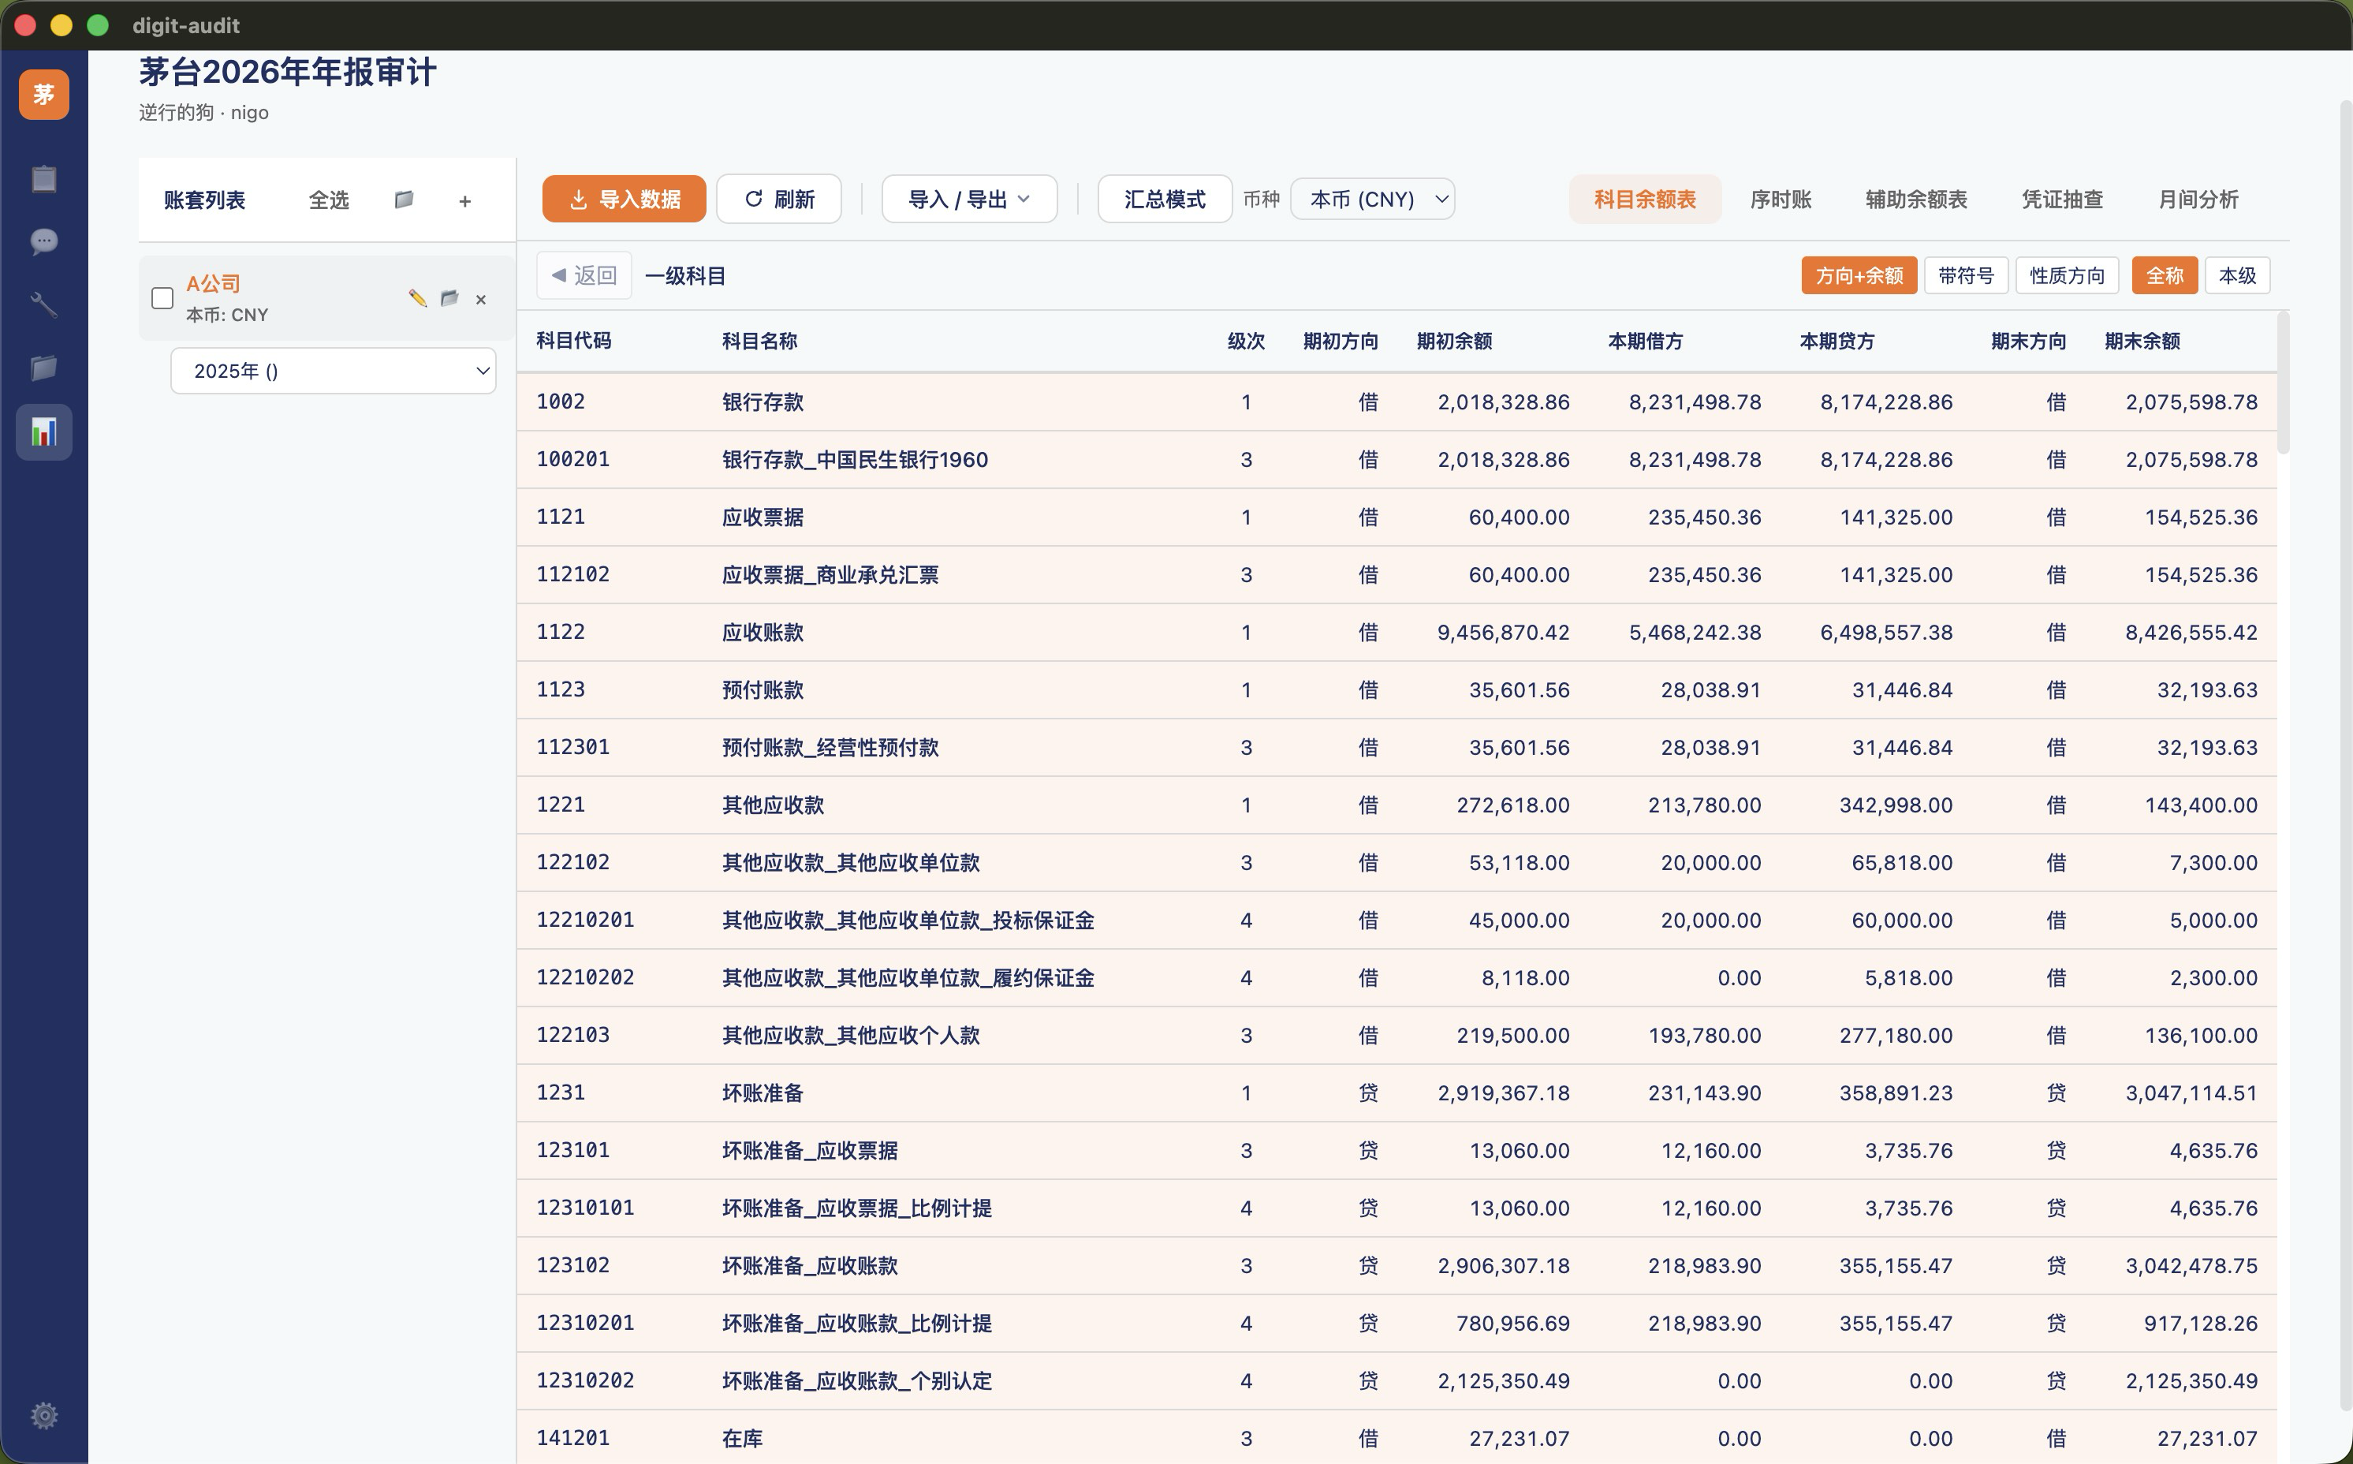The height and width of the screenshot is (1464, 2353).
Task: Click 账套列表 header label
Action: (x=204, y=200)
